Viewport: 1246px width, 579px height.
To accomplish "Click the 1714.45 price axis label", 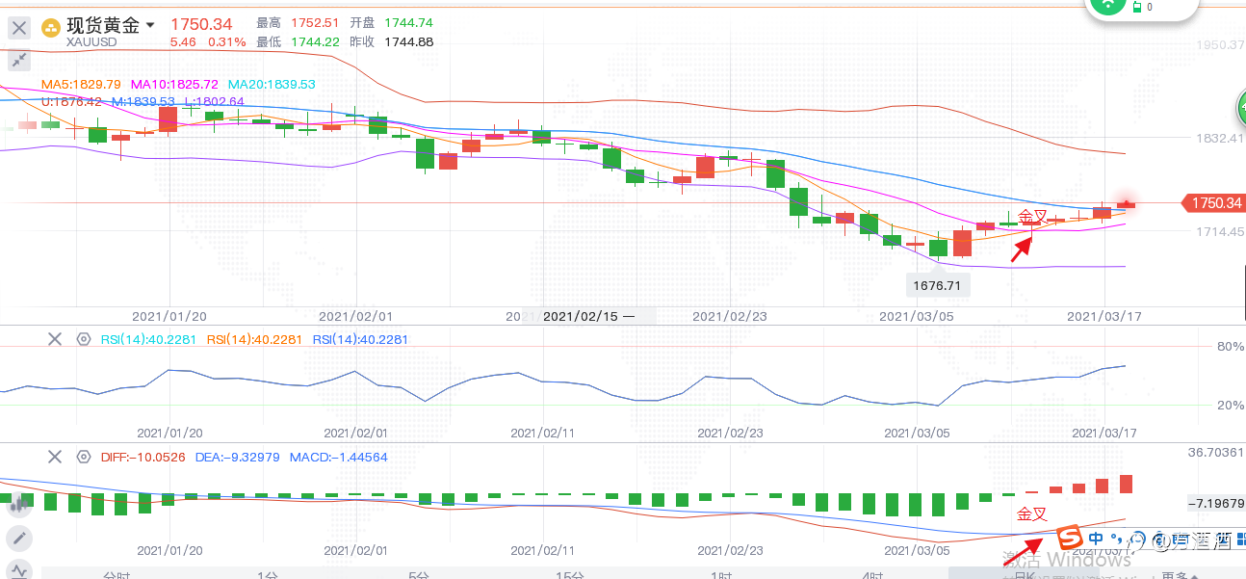I will [1218, 231].
